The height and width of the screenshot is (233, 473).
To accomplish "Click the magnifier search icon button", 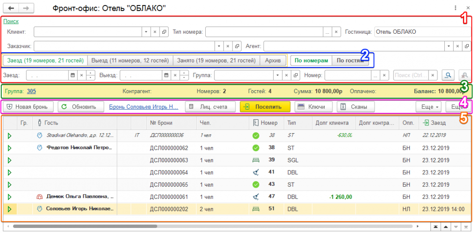I will pyautogui.click(x=447, y=75).
